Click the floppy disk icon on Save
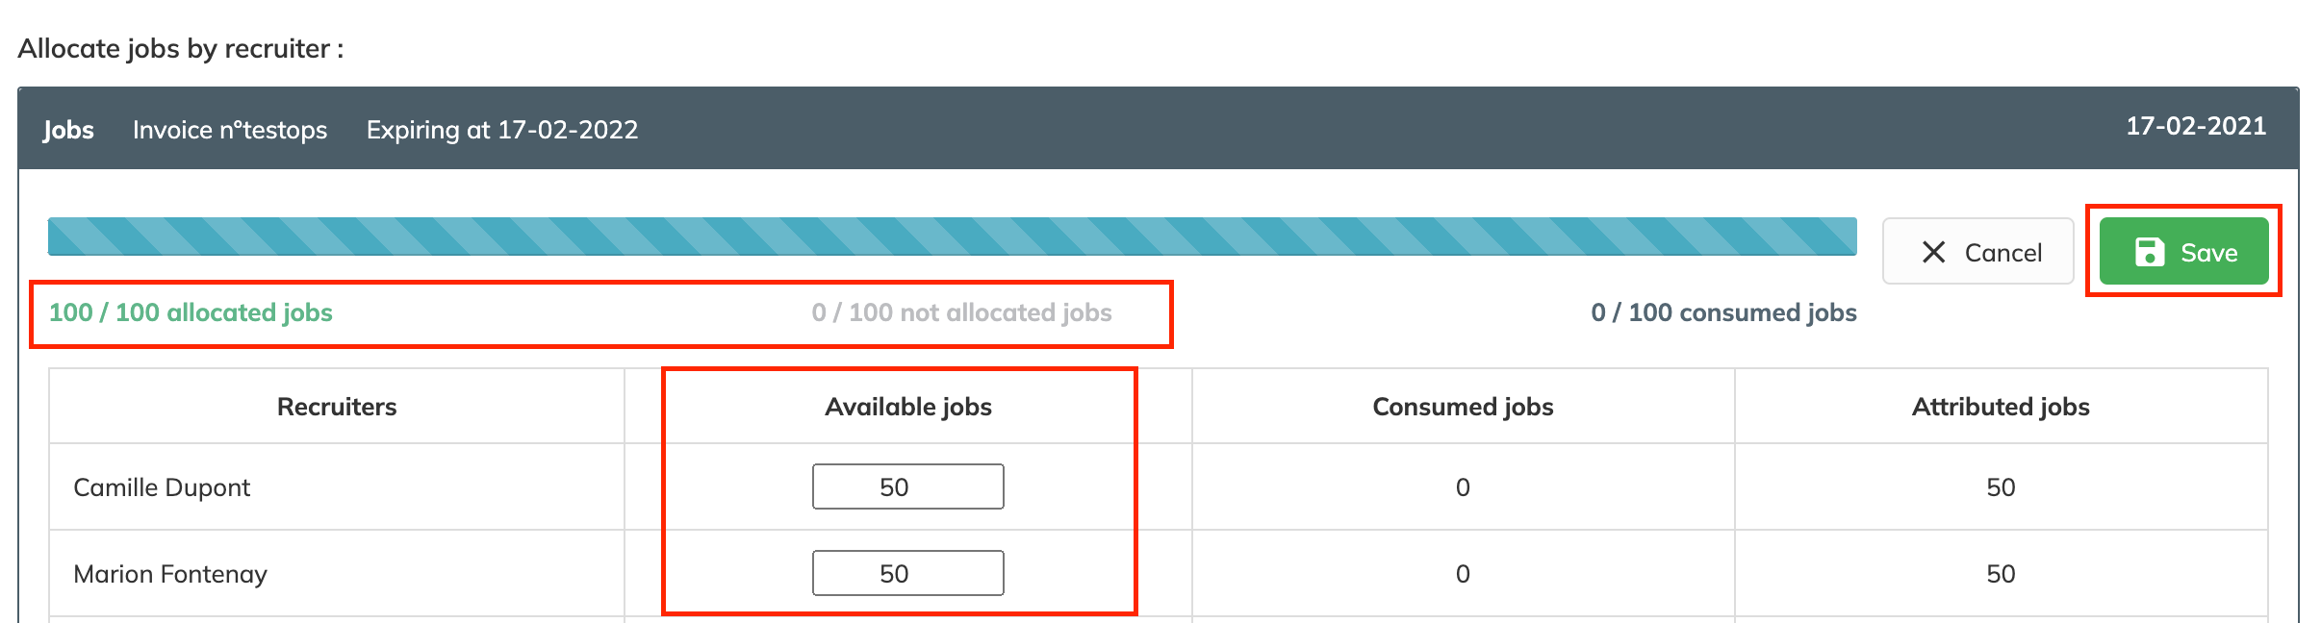Image resolution: width=2321 pixels, height=623 pixels. pyautogui.click(x=2150, y=252)
